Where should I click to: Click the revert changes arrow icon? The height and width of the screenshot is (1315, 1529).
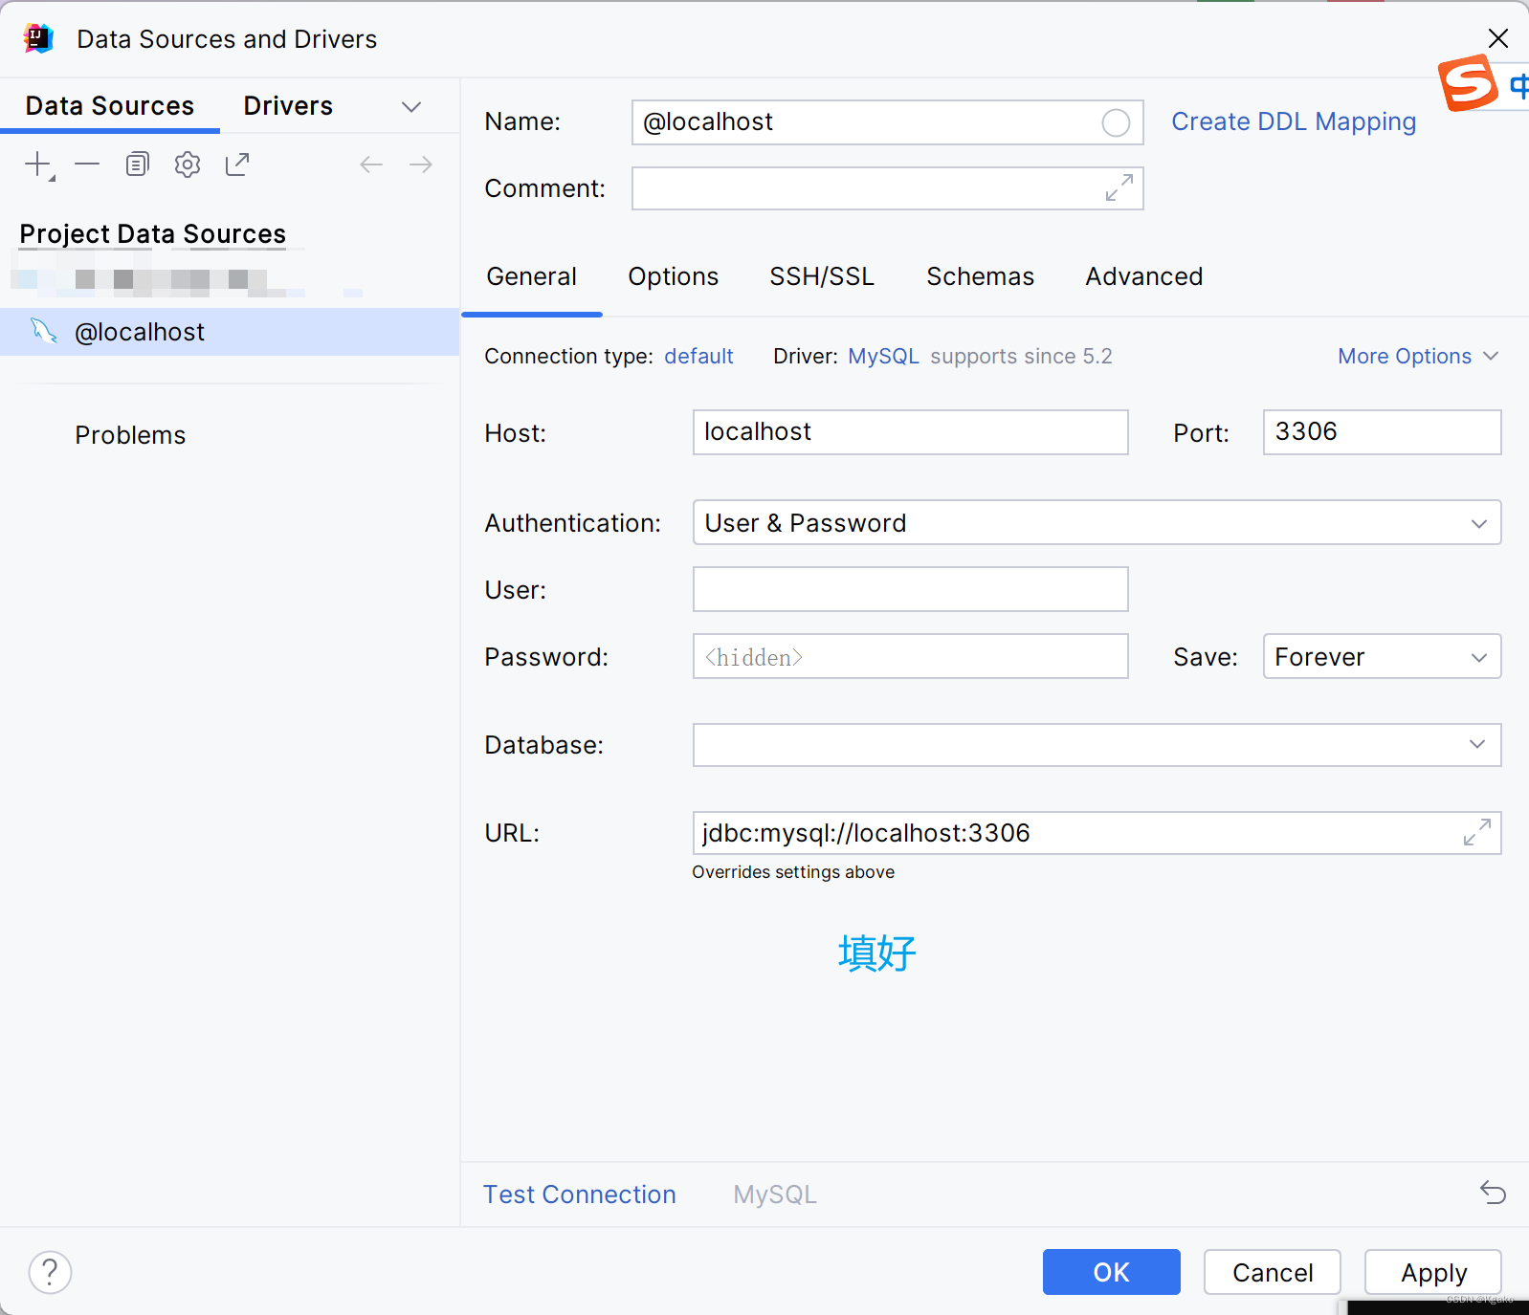tap(1493, 1193)
